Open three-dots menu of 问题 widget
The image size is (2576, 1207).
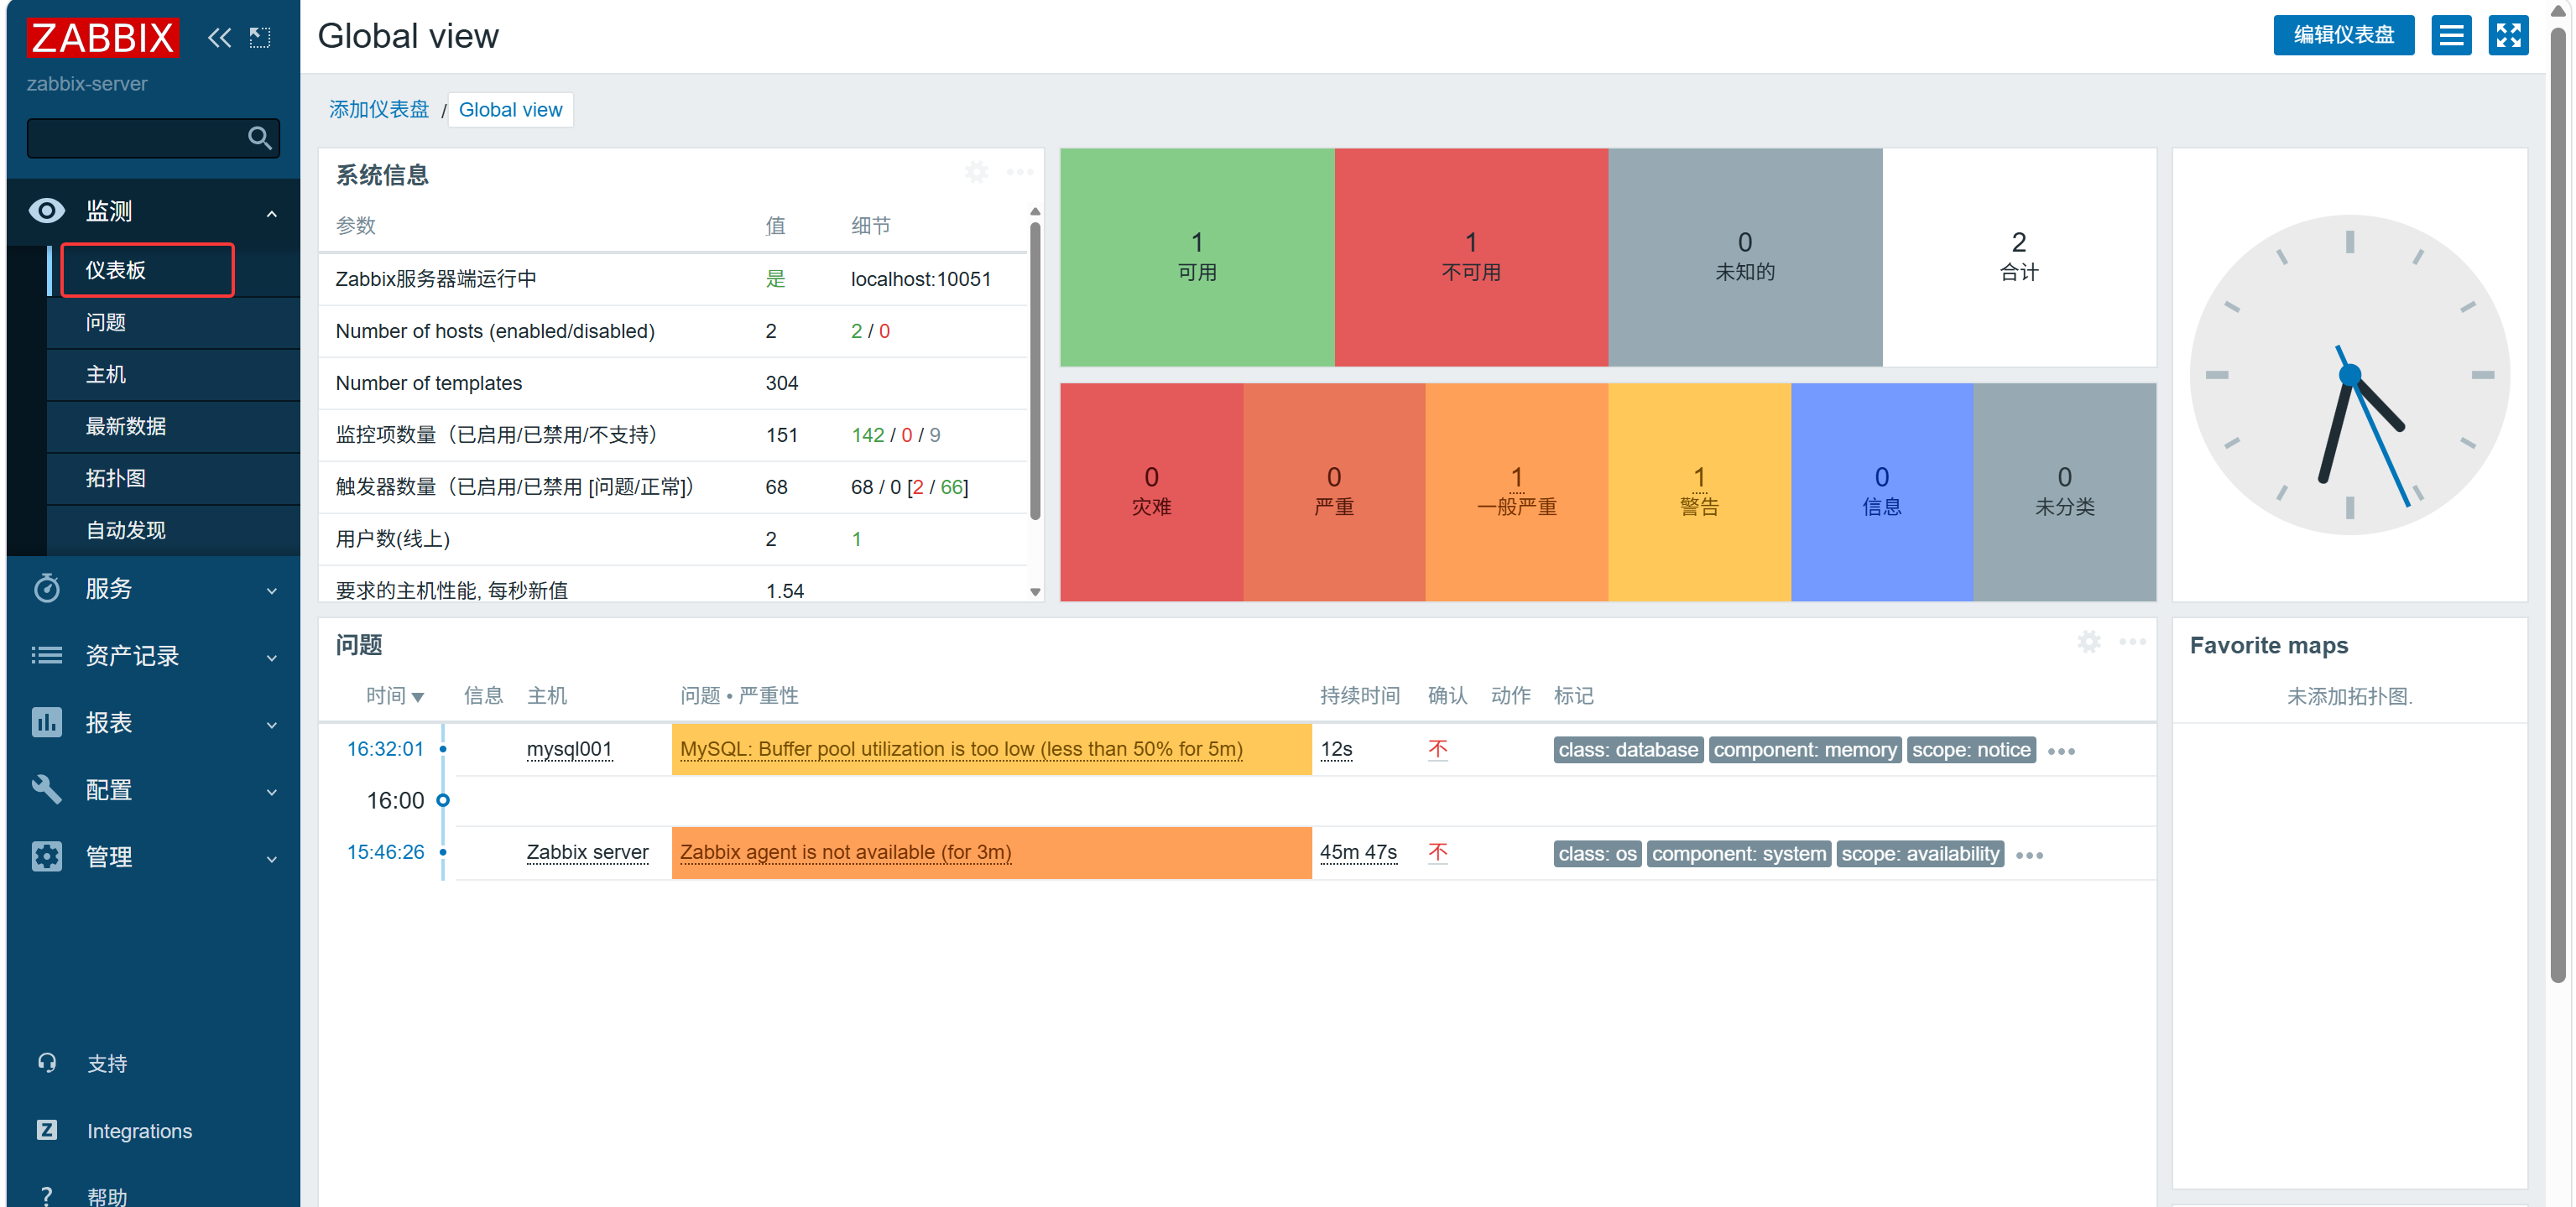tap(2133, 642)
